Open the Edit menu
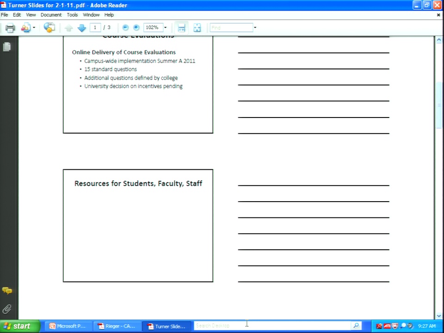Screen dimensions: 444x333 pyautogui.click(x=17, y=15)
